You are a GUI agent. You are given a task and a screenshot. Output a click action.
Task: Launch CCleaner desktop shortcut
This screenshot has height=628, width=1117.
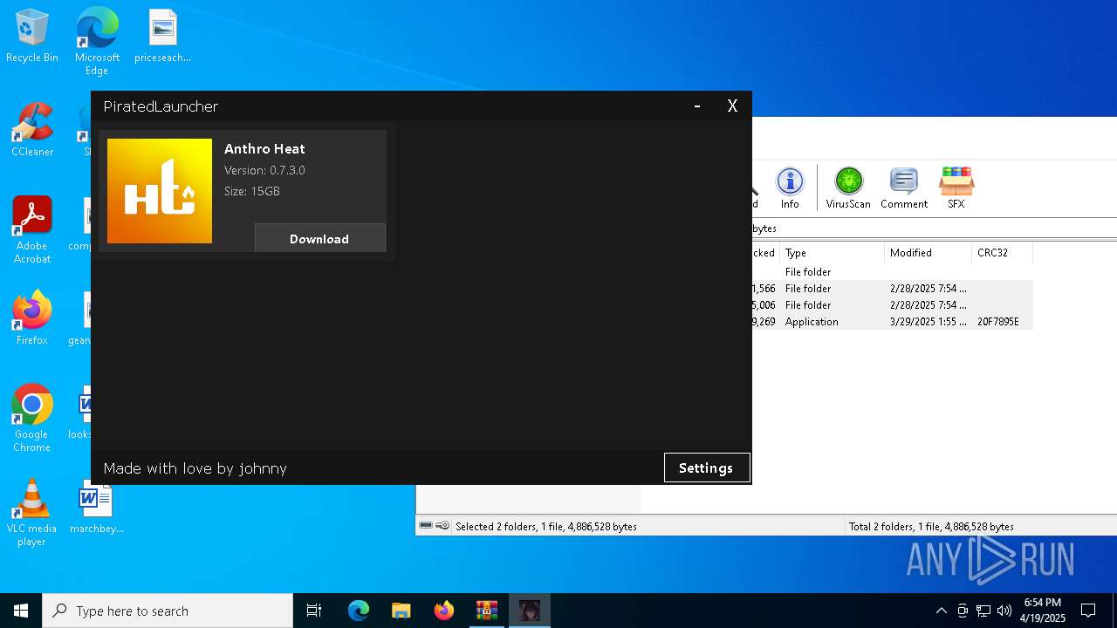[32, 131]
